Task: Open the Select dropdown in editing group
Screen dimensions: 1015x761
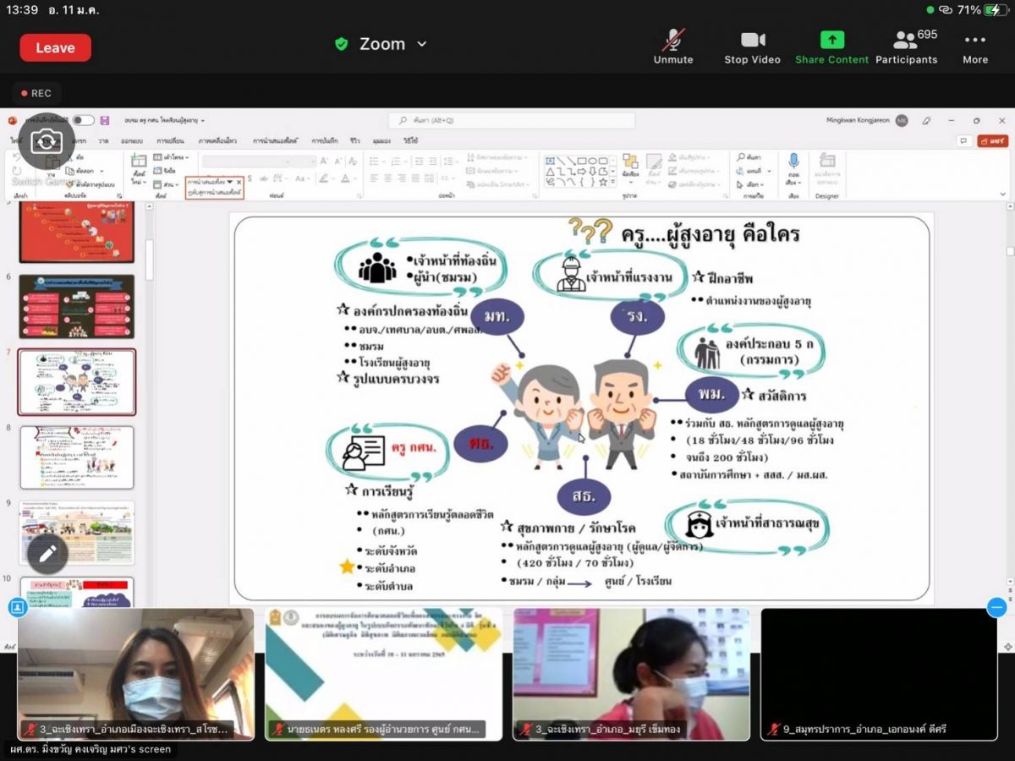Action: pos(750,183)
